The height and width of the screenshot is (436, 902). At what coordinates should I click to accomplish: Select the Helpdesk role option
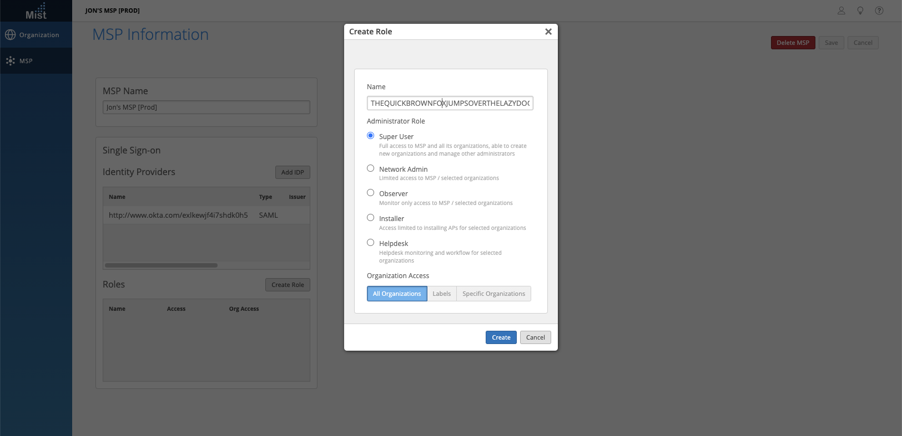(370, 243)
